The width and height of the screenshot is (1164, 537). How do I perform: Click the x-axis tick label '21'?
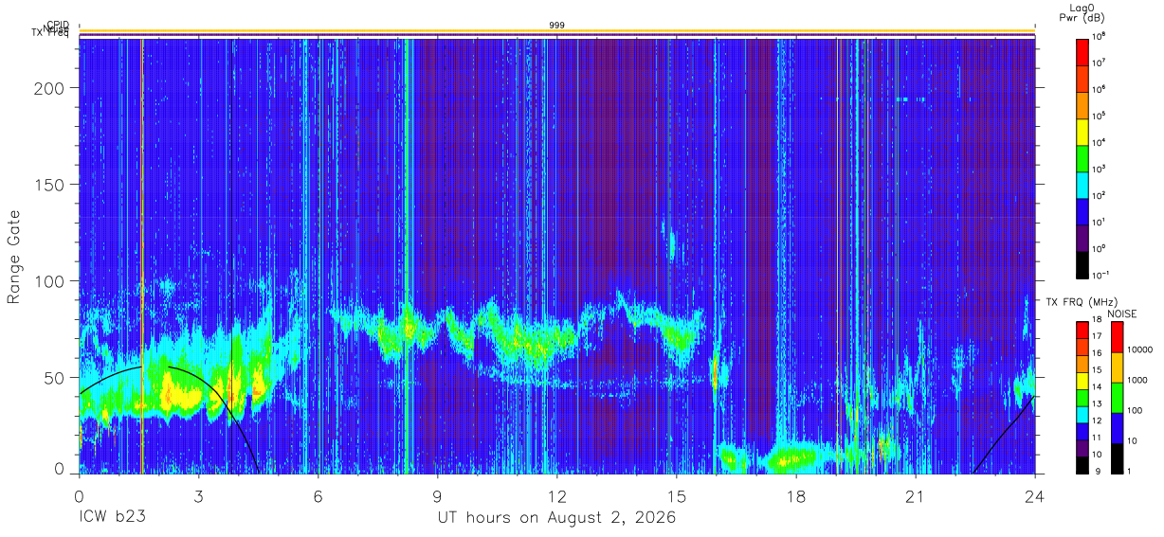[x=915, y=495]
